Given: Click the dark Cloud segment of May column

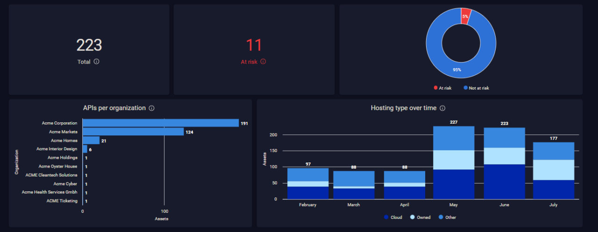Looking at the screenshot, I should 454,184.
